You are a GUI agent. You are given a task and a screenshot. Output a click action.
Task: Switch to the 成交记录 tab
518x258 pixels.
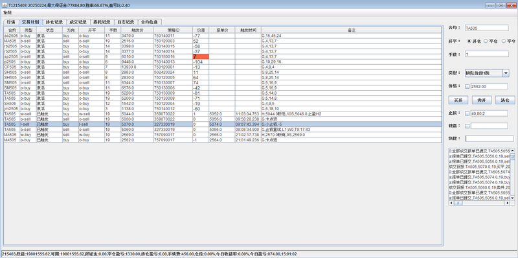(78, 22)
